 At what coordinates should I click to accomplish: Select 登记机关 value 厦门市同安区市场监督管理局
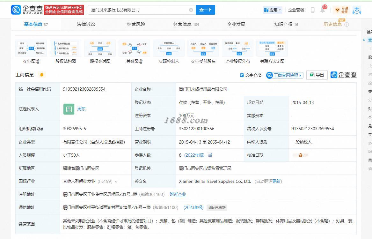point(205,168)
